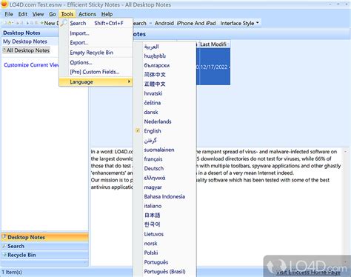This screenshot has height=277, width=351.
Task: Open the Go menu
Action: (53, 14)
